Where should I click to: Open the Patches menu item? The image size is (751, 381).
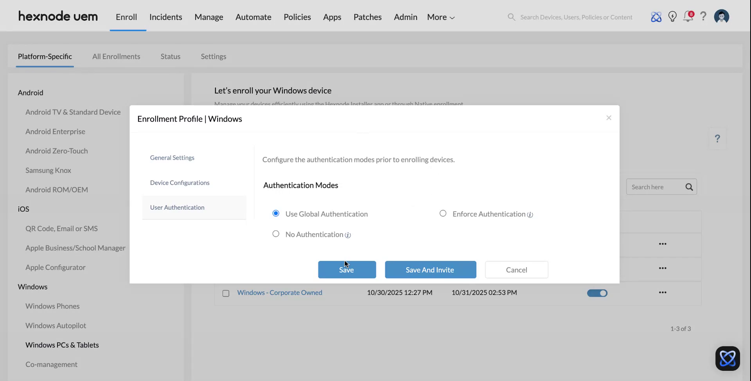tap(367, 17)
